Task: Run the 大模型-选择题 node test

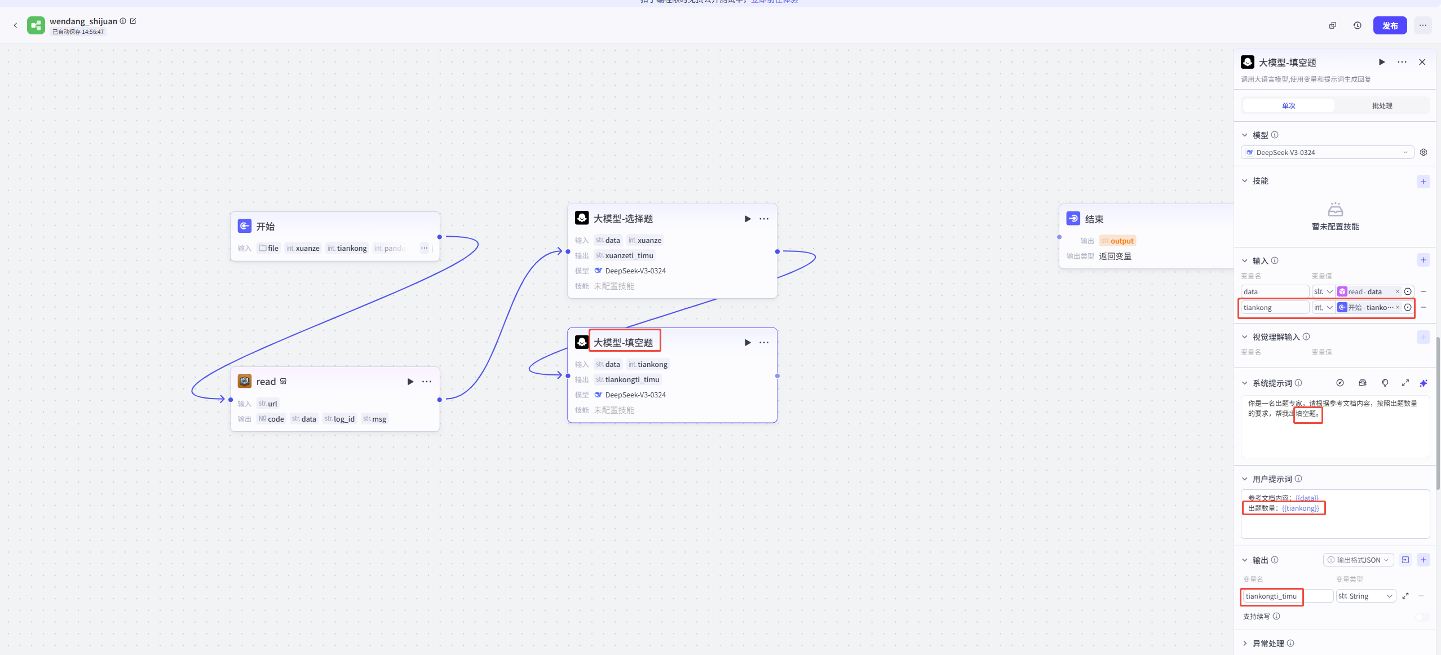Action: (748, 219)
